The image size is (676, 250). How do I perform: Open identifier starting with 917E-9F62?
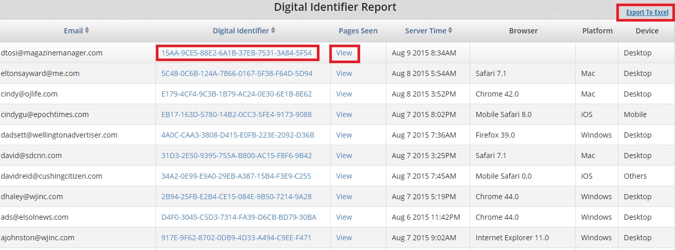pyautogui.click(x=236, y=238)
